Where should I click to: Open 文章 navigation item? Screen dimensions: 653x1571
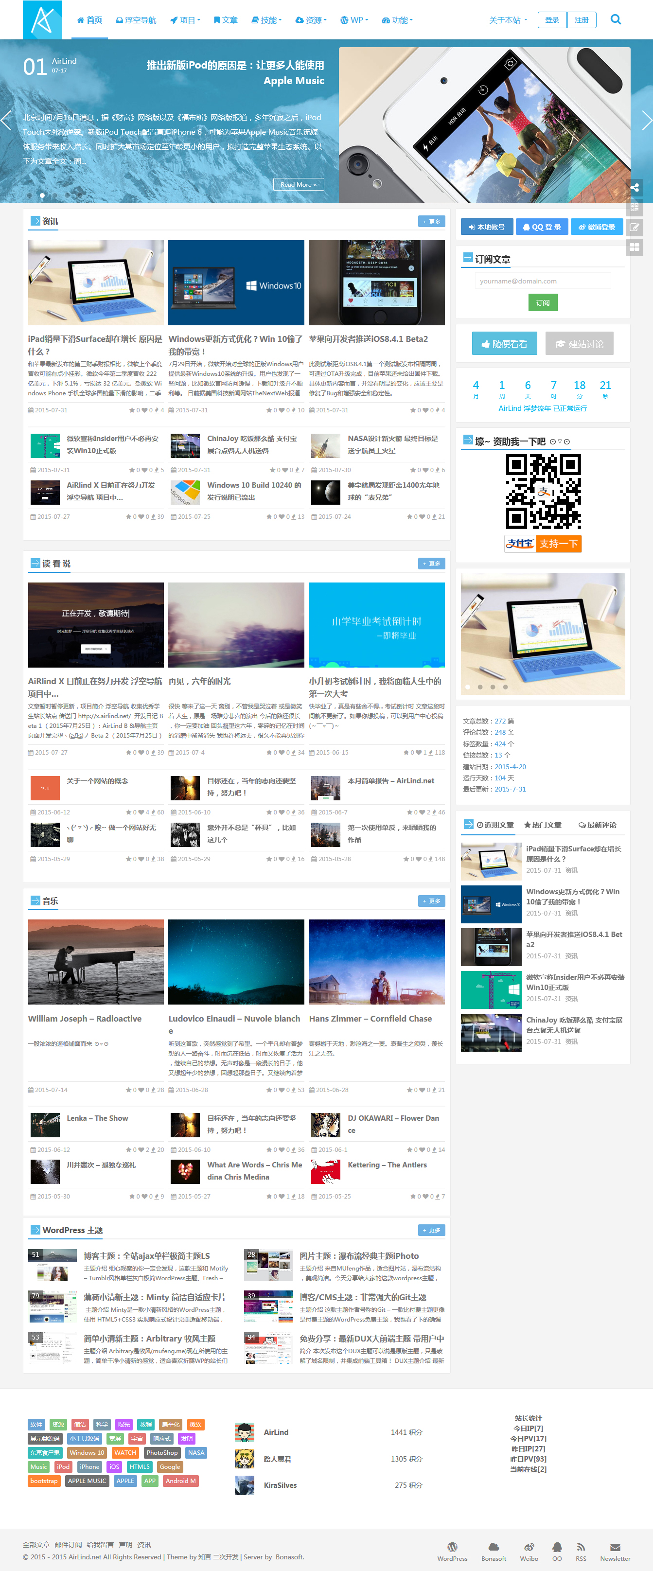click(226, 20)
